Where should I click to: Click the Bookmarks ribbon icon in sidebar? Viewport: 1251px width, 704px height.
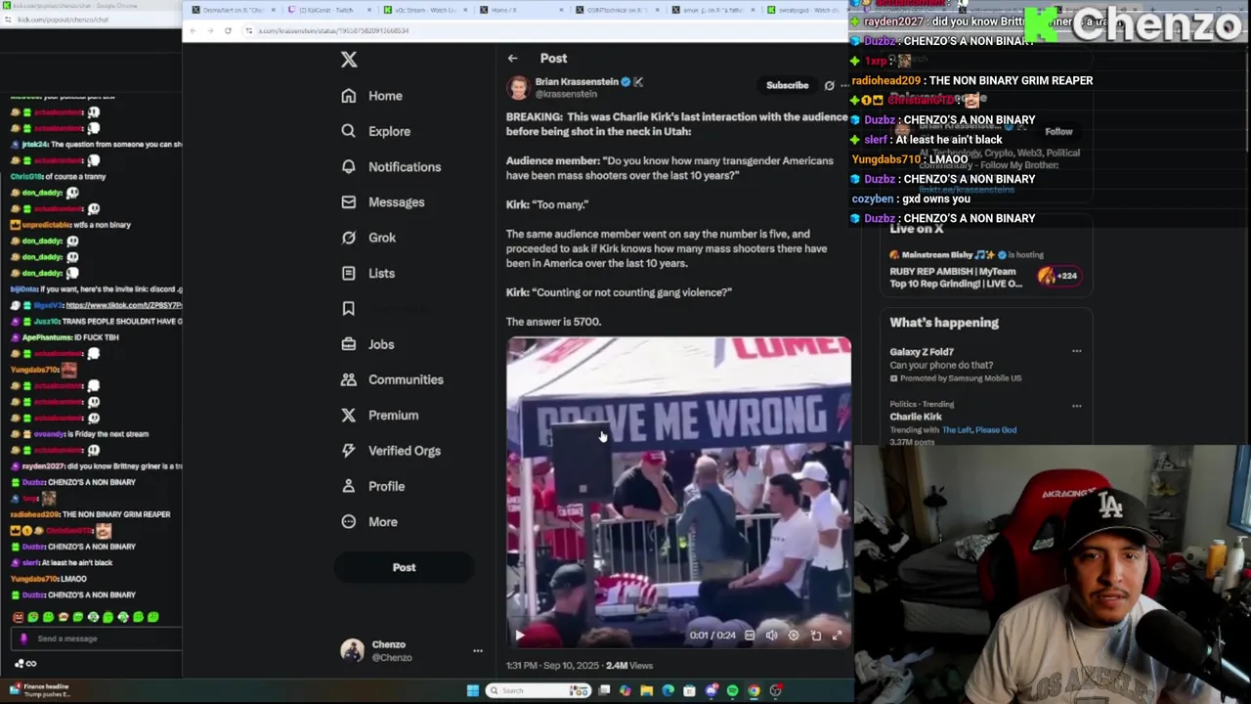(x=348, y=309)
